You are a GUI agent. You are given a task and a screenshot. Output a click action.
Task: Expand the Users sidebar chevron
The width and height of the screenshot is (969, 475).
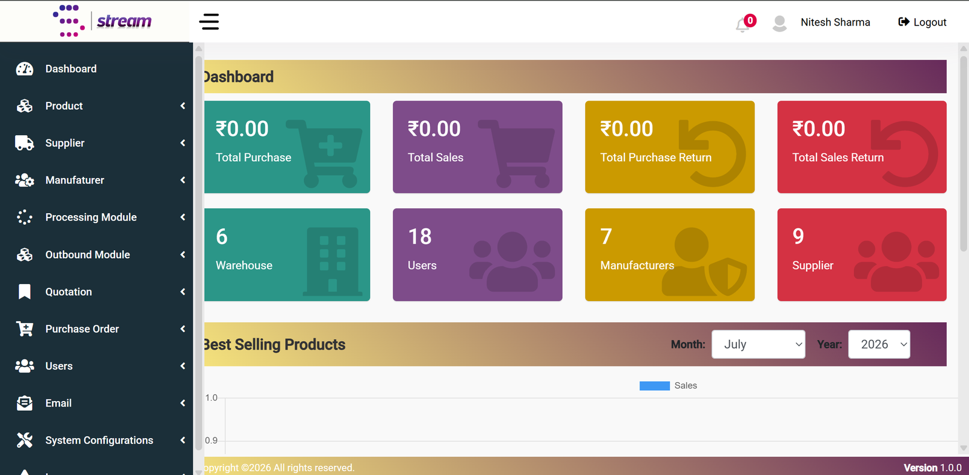coord(182,366)
